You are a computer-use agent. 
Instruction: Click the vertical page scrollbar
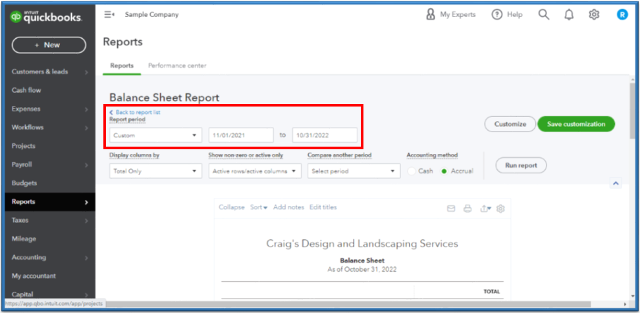pyautogui.click(x=632, y=110)
